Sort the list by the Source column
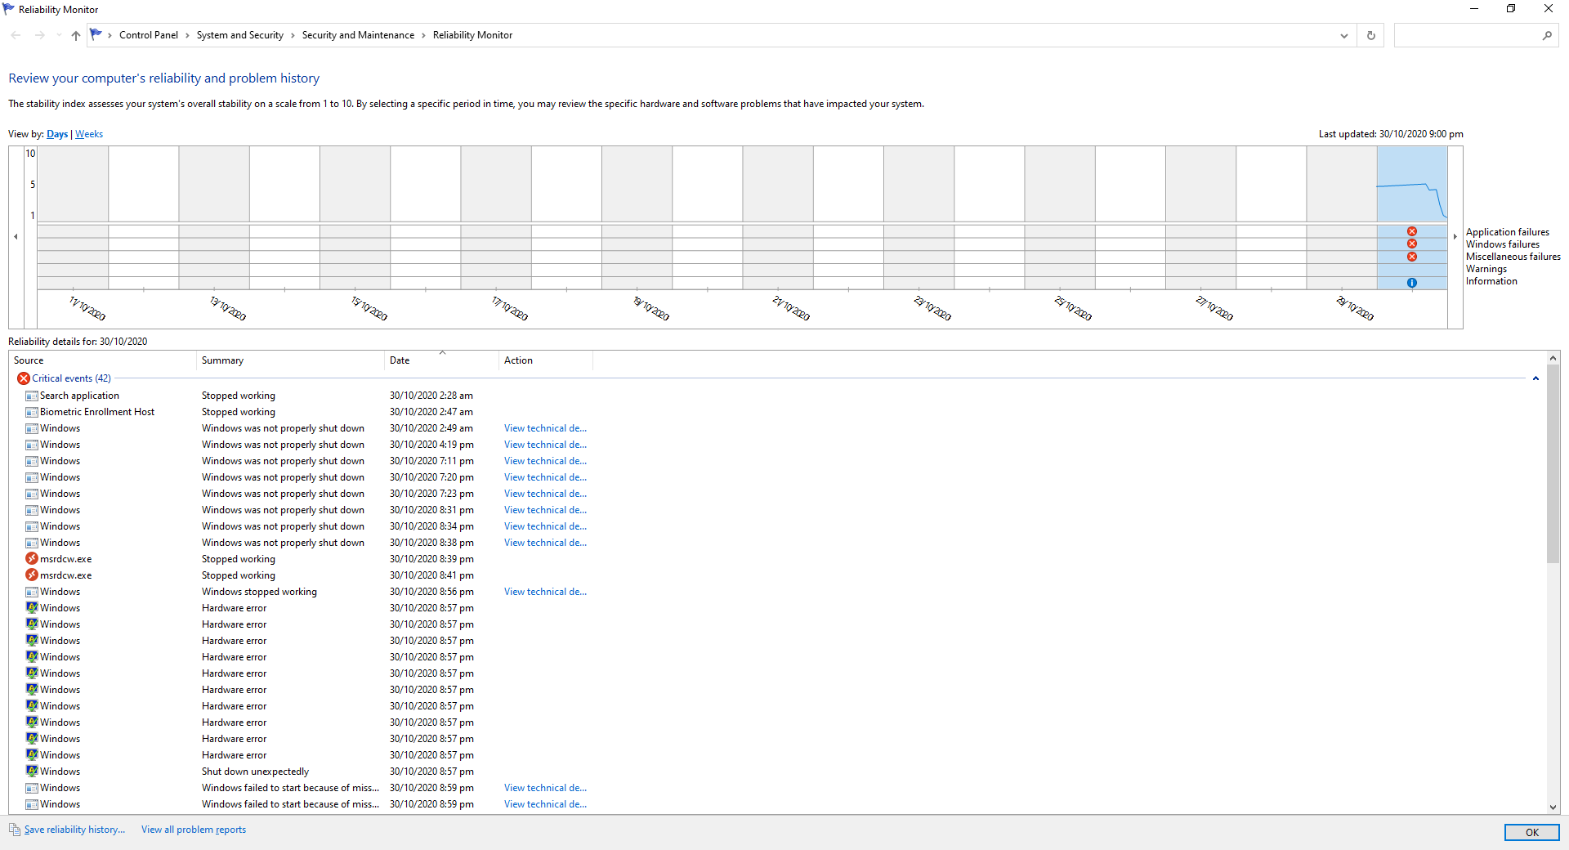This screenshot has width=1569, height=850. pyautogui.click(x=102, y=360)
